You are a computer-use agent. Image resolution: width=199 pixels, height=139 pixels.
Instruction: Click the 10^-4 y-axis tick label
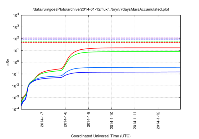(x=16, y=109)
